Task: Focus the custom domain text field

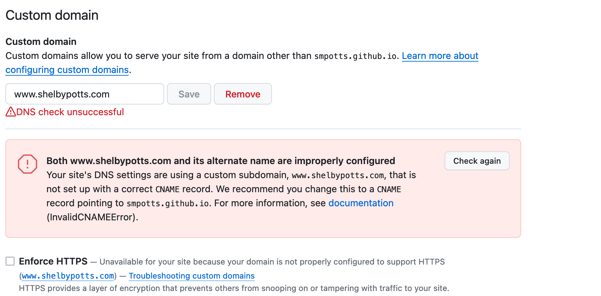Action: (85, 94)
